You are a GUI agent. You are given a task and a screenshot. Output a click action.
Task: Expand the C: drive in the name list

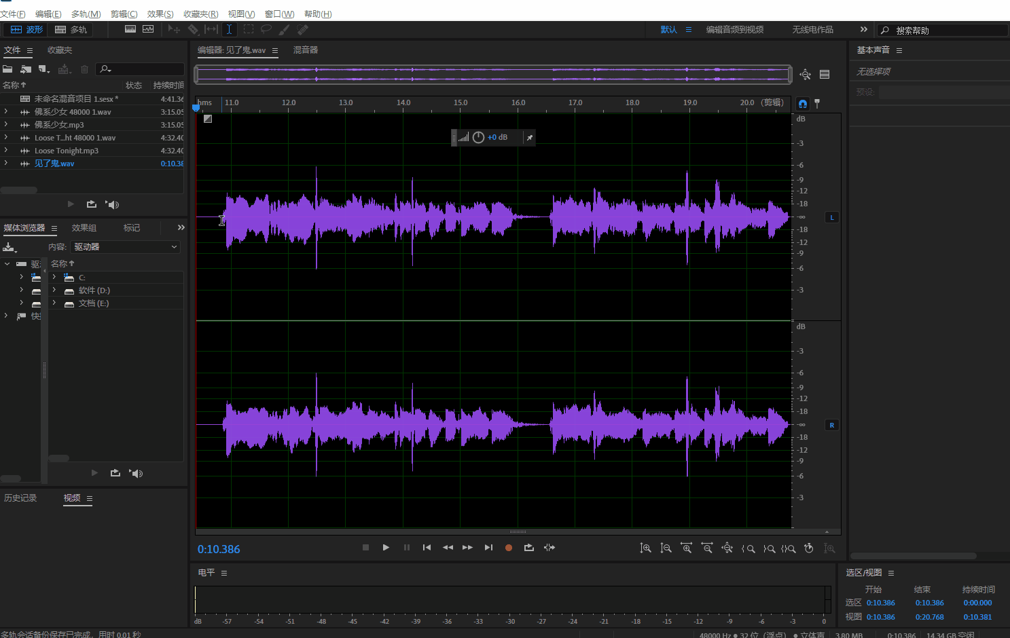point(54,277)
